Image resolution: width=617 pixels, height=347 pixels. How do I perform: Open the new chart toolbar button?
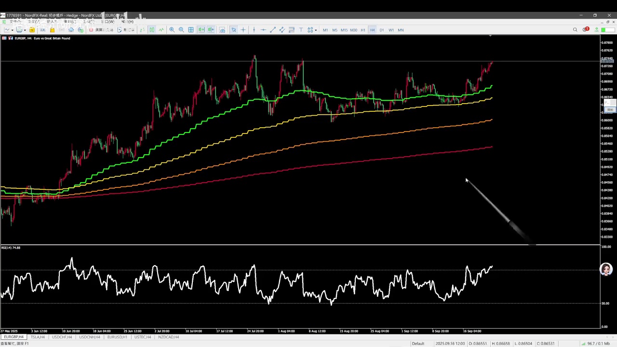tap(7, 30)
